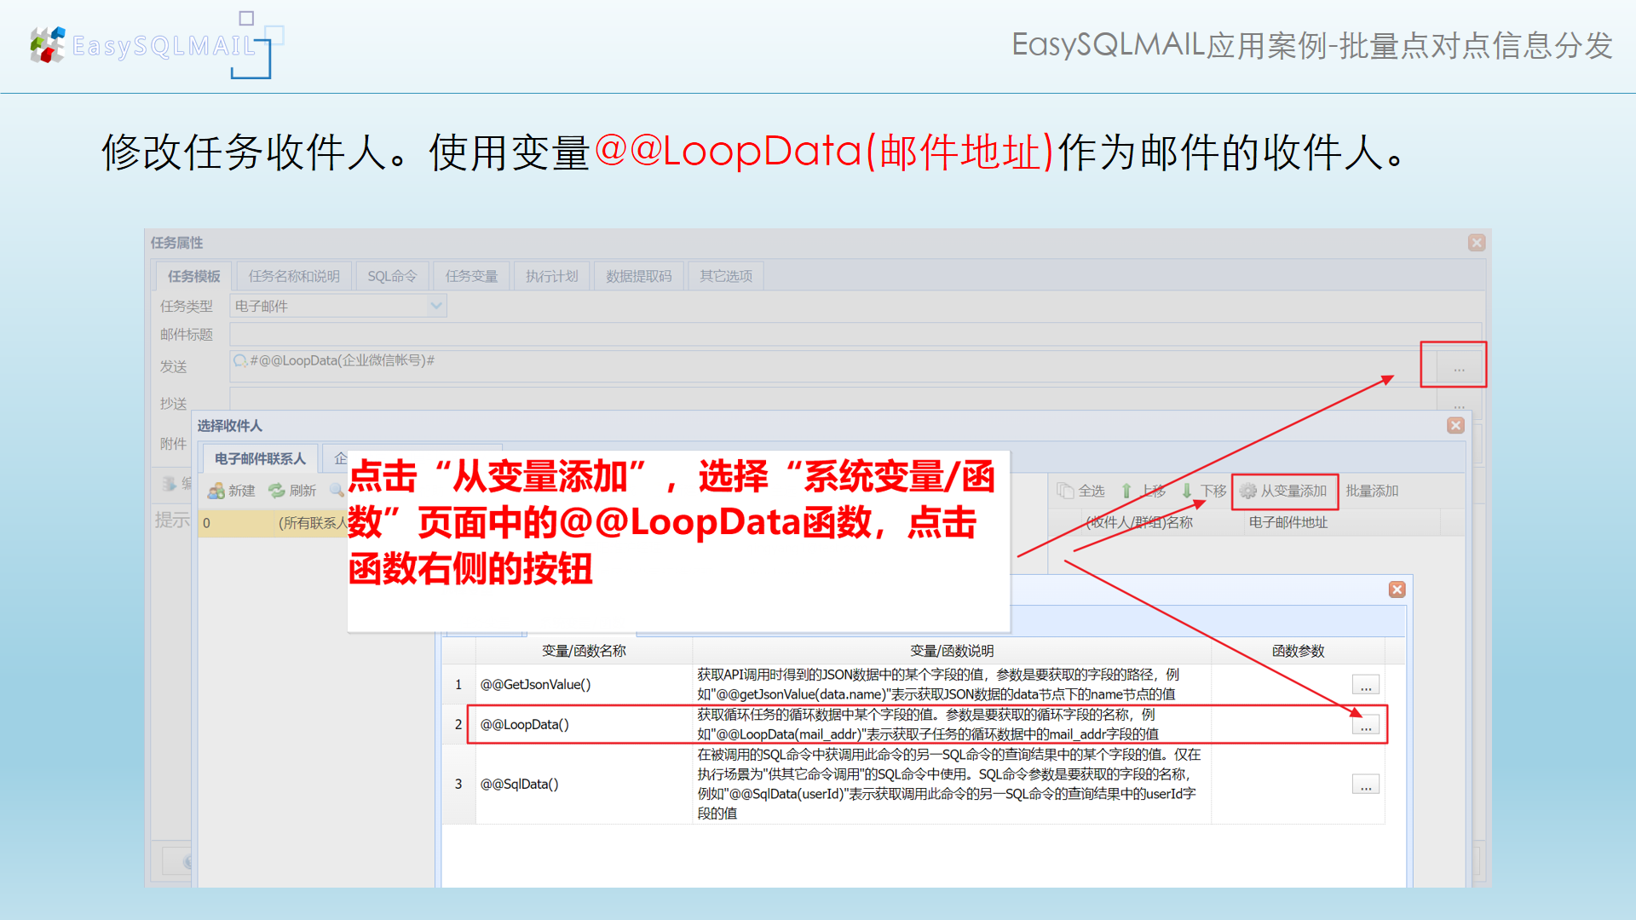The image size is (1636, 920).
Task: Open the SQL命令 tab
Action: 392,276
